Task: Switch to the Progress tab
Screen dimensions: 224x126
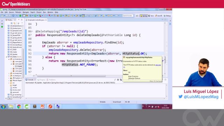Action: point(41,80)
